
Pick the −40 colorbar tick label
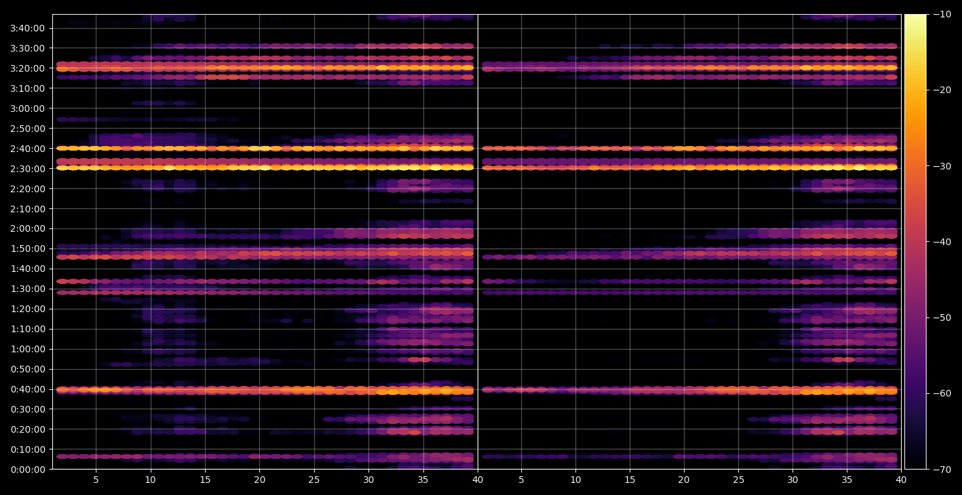pyautogui.click(x=942, y=242)
